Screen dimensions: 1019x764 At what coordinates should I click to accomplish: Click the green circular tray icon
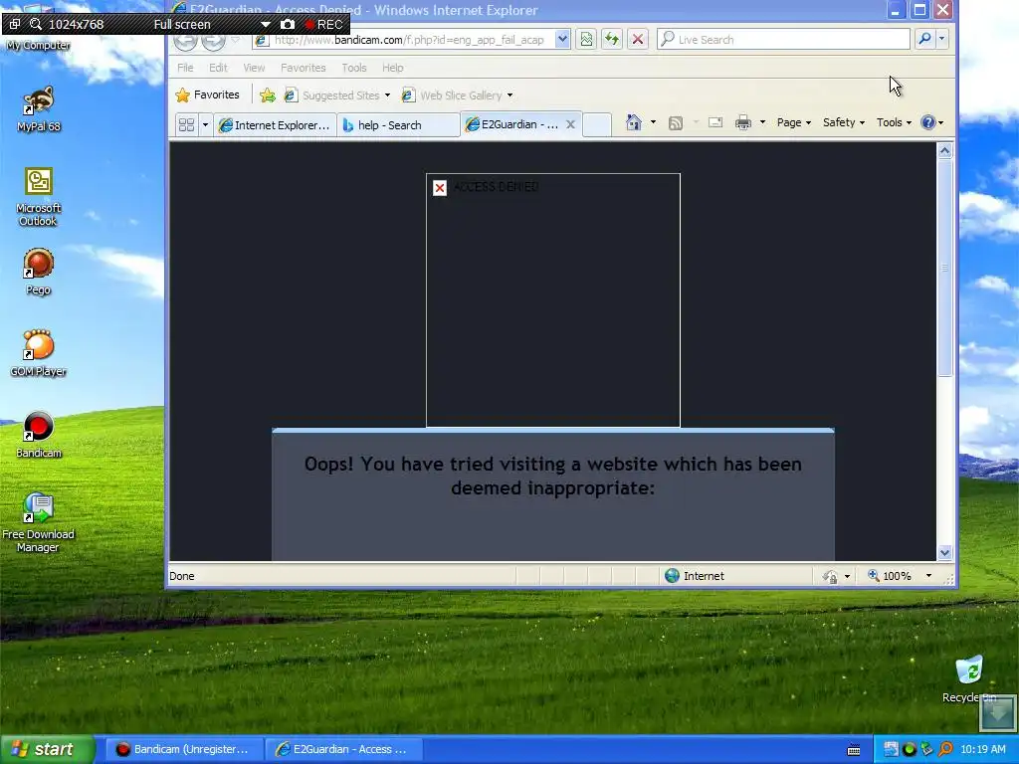click(x=910, y=749)
